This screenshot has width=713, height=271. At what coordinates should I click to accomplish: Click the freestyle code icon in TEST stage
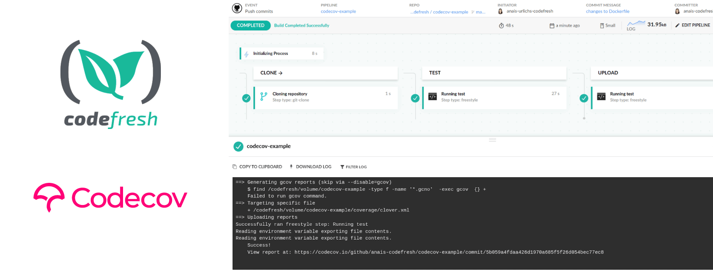[433, 96]
